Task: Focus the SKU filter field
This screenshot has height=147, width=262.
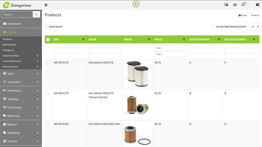Action: (x=69, y=51)
